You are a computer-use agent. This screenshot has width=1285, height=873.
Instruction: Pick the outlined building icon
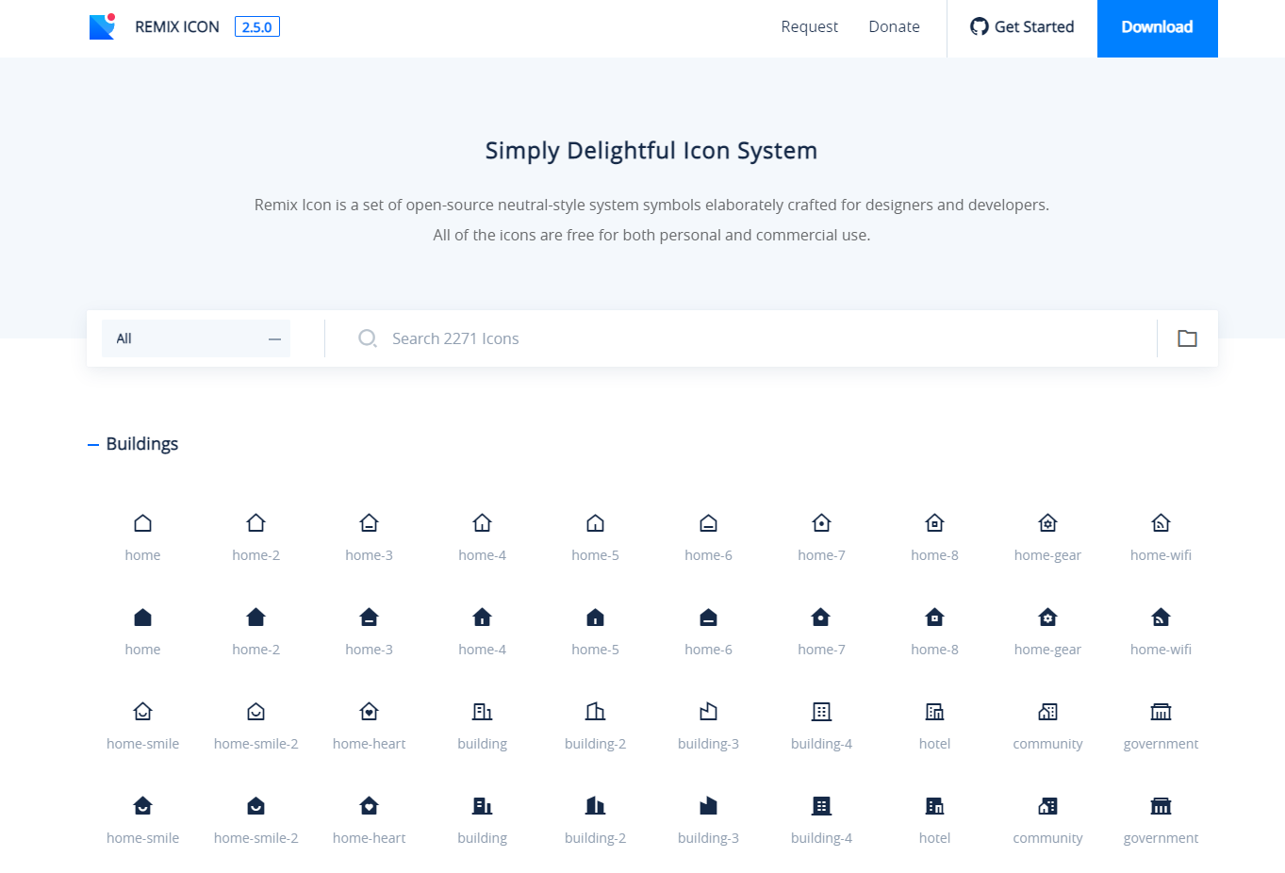pos(482,712)
